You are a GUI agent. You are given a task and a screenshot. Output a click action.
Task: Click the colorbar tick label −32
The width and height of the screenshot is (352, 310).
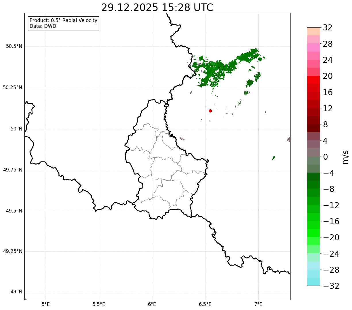(331, 286)
